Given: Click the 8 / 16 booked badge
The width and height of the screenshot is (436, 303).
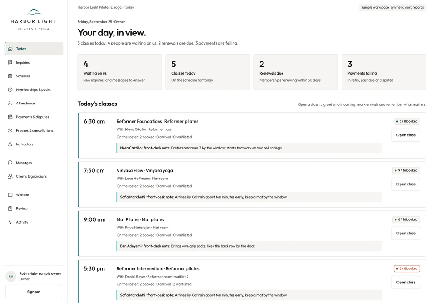Looking at the screenshot, I should [406, 219].
